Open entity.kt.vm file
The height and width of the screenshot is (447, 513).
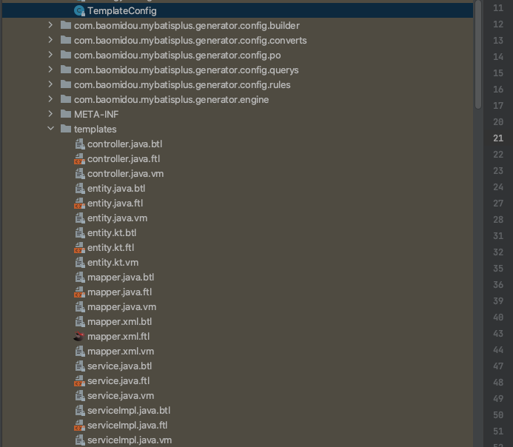113,263
